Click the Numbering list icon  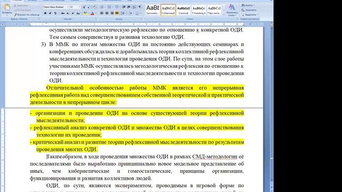(110, 7)
